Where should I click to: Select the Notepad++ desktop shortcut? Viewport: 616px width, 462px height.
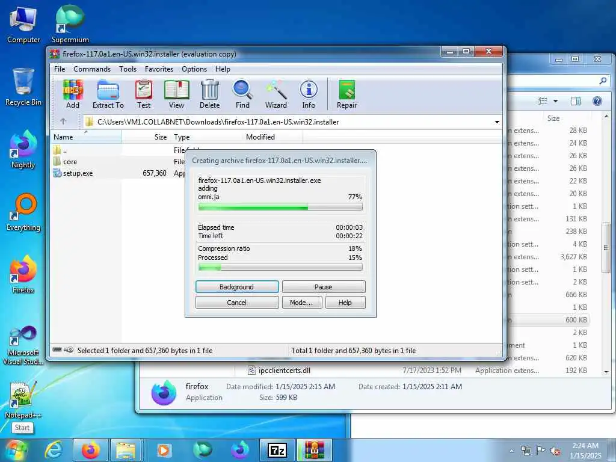[x=23, y=400]
